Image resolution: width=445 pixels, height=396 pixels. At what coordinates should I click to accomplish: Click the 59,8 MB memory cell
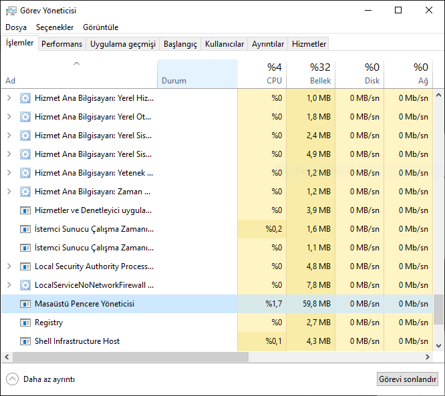311,304
